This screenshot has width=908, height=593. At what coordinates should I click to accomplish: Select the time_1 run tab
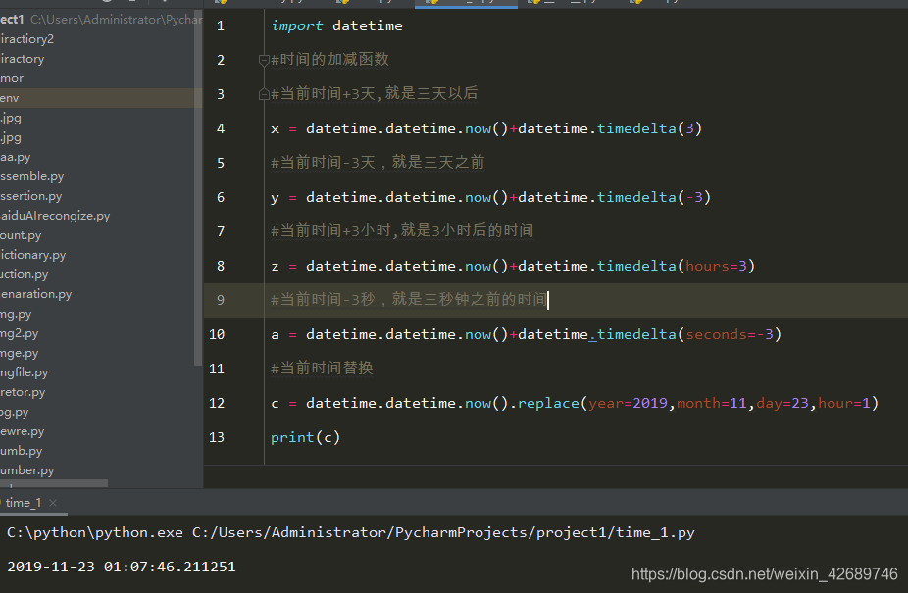pos(24,503)
